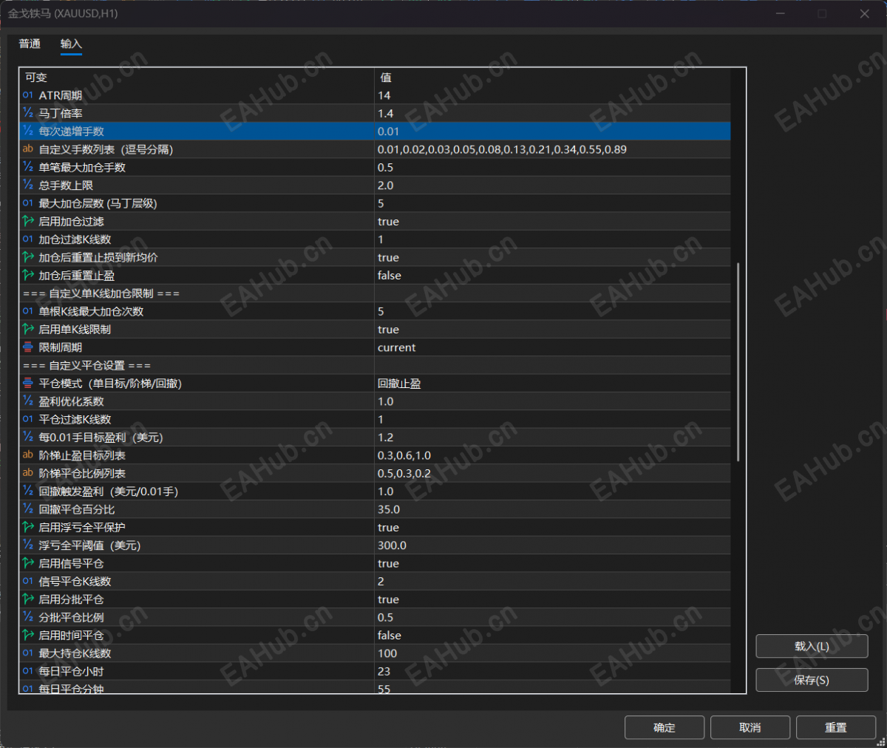Click the string 'ab' icon beside 自定义手数列表
The height and width of the screenshot is (748, 887).
28,149
